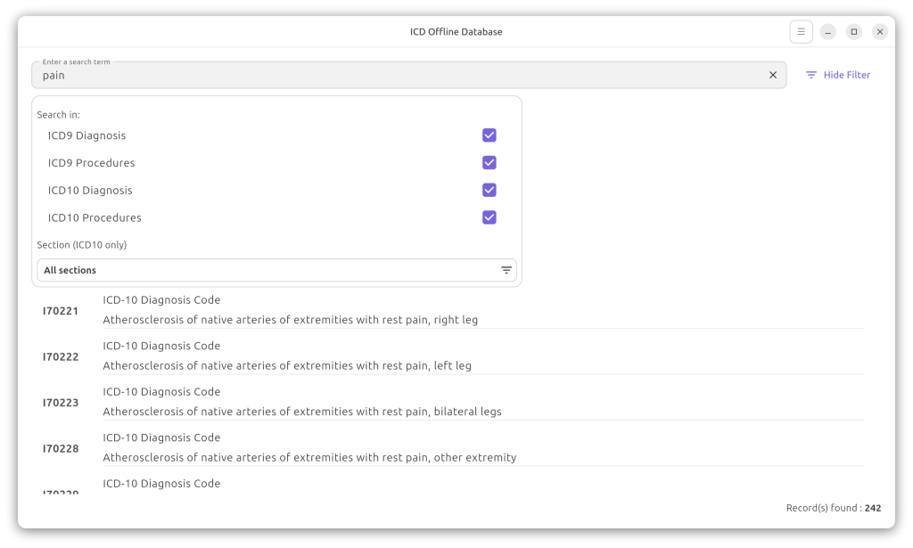Disable the ICD10 Diagnosis checkbox
The image size is (913, 548).
(489, 190)
